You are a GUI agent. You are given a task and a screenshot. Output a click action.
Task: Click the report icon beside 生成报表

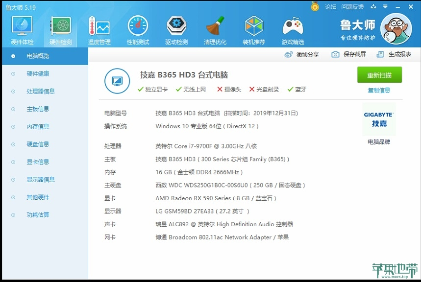(x=380, y=54)
